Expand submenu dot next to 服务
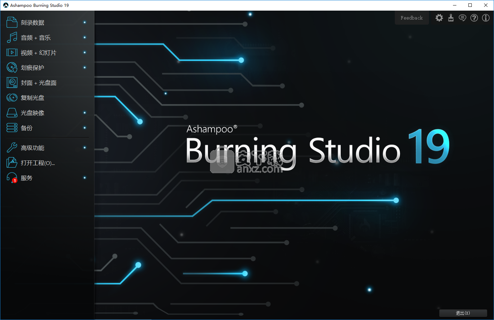This screenshot has height=320, width=494. [x=84, y=178]
